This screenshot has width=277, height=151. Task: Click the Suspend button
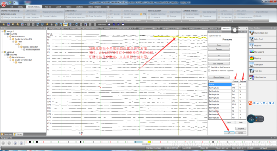240,128
